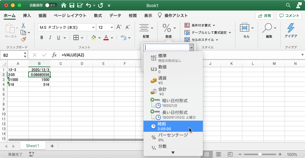Click zoom out minus button
The height and width of the screenshot is (158, 305).
click(240, 154)
